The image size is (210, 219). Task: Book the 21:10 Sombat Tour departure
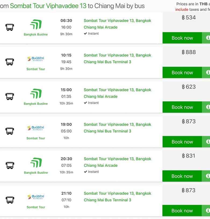click(182, 211)
